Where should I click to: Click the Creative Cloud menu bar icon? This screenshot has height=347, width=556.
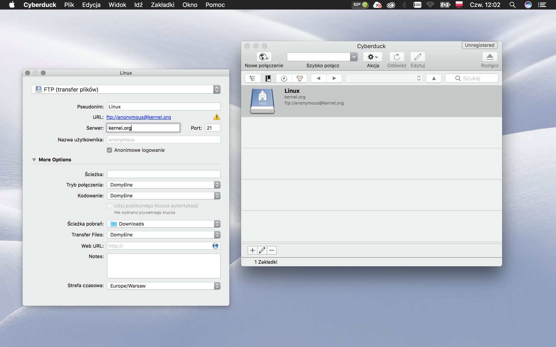pyautogui.click(x=391, y=5)
